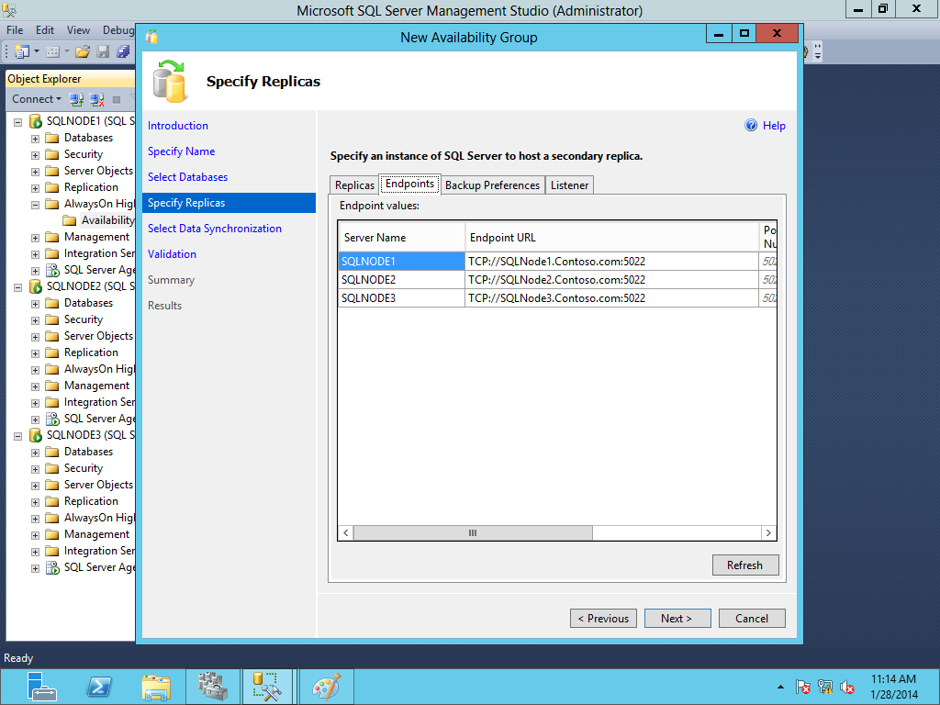Click the SQLNODE1 server icon in Object Explorer
Image resolution: width=940 pixels, height=705 pixels.
(x=36, y=121)
